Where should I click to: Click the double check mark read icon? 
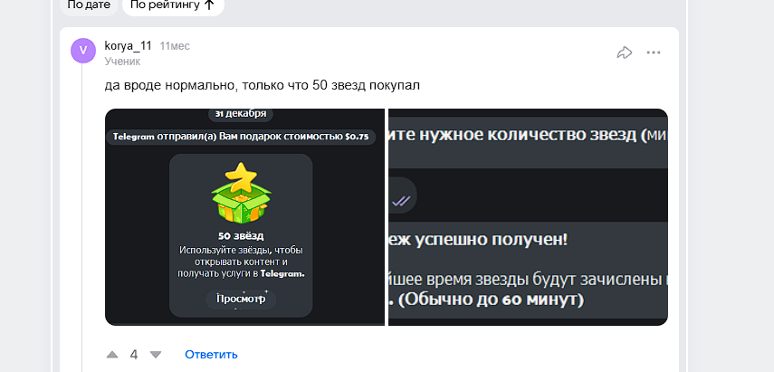(x=402, y=200)
